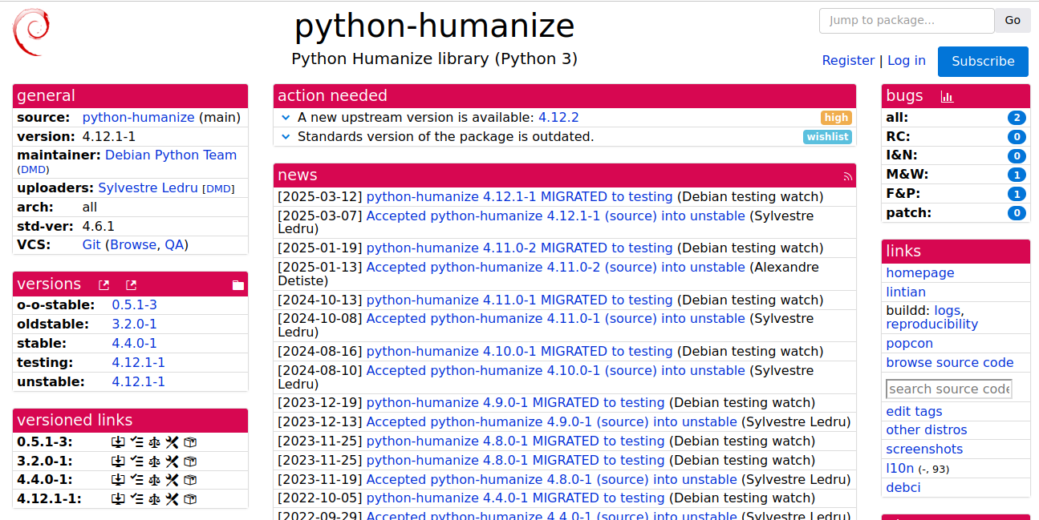The image size is (1039, 520).
Task: Open the VCS Browse link
Action: 133,245
